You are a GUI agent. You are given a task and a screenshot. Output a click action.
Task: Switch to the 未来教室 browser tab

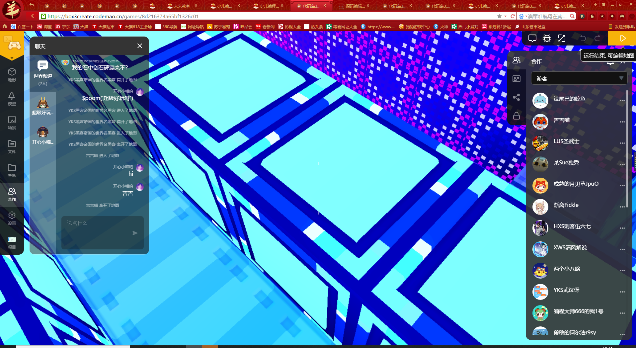pyautogui.click(x=182, y=6)
